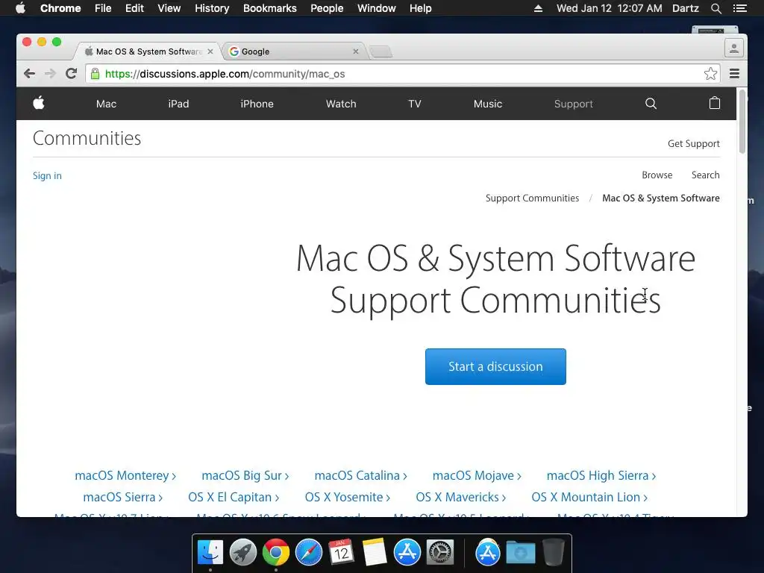Open the Chrome application menu
The image size is (764, 573).
[60, 8]
